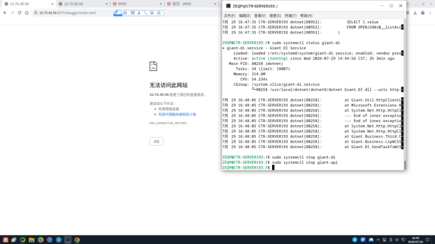Close the first 10.76.40.96 tab
The height and width of the screenshot is (244, 435).
coord(52,4)
